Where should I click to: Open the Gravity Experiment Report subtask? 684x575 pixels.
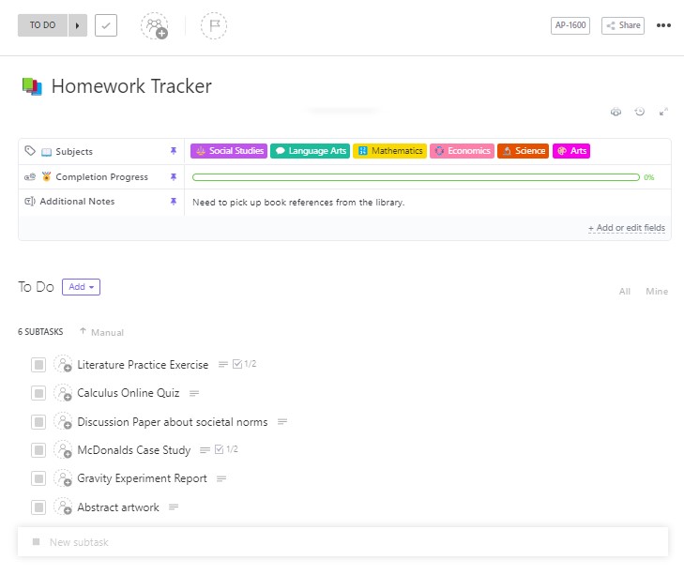point(142,478)
